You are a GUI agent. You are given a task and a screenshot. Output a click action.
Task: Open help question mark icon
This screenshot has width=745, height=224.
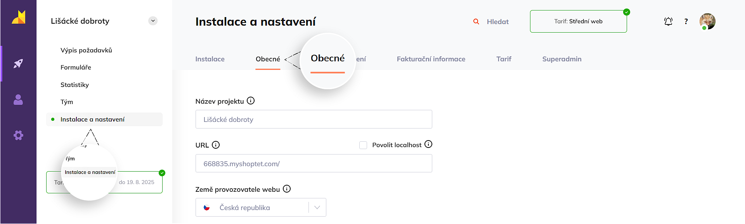[x=686, y=22]
